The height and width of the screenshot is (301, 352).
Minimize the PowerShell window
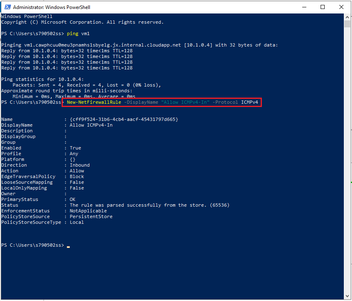point(304,7)
